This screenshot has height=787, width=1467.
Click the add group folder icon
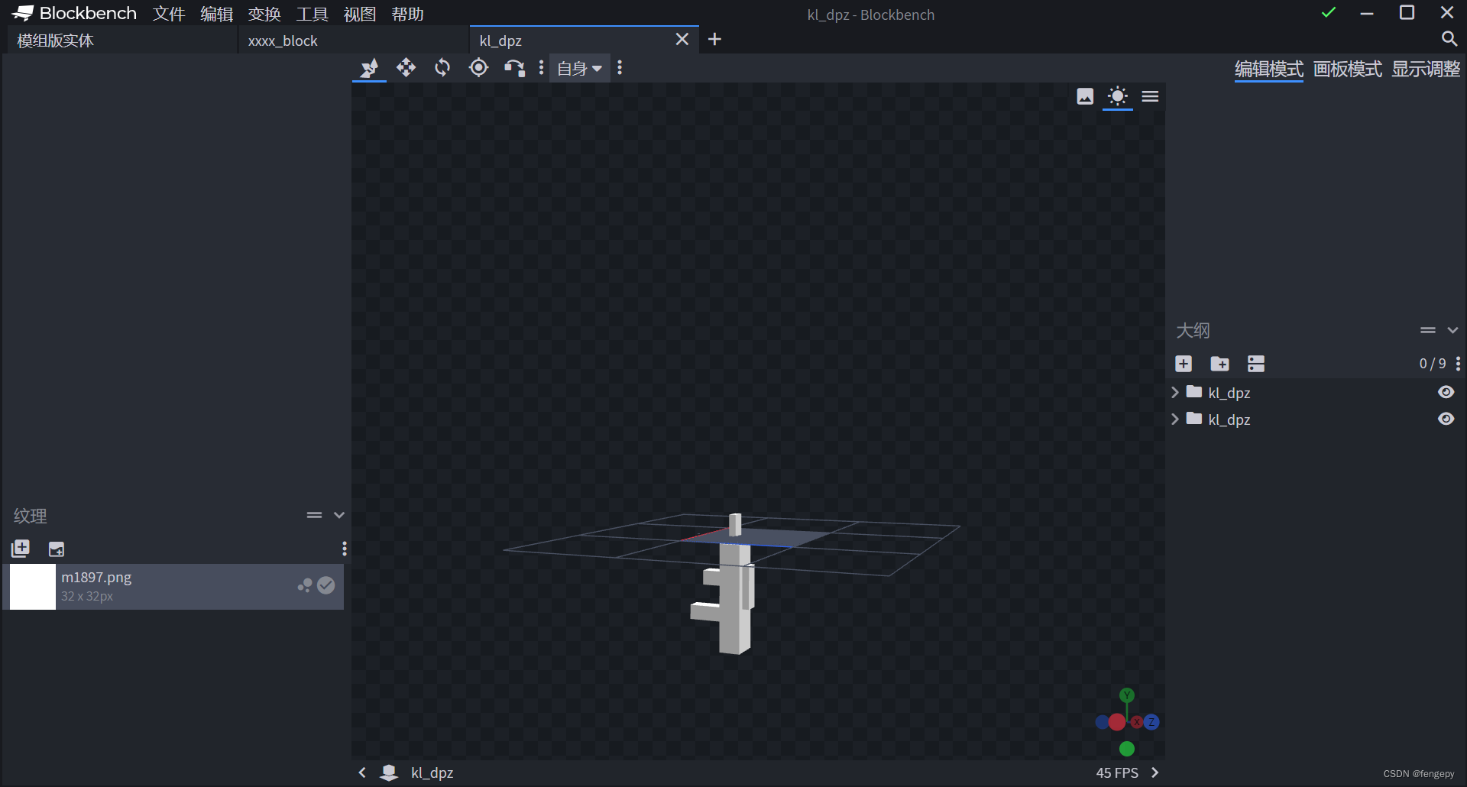(1219, 364)
